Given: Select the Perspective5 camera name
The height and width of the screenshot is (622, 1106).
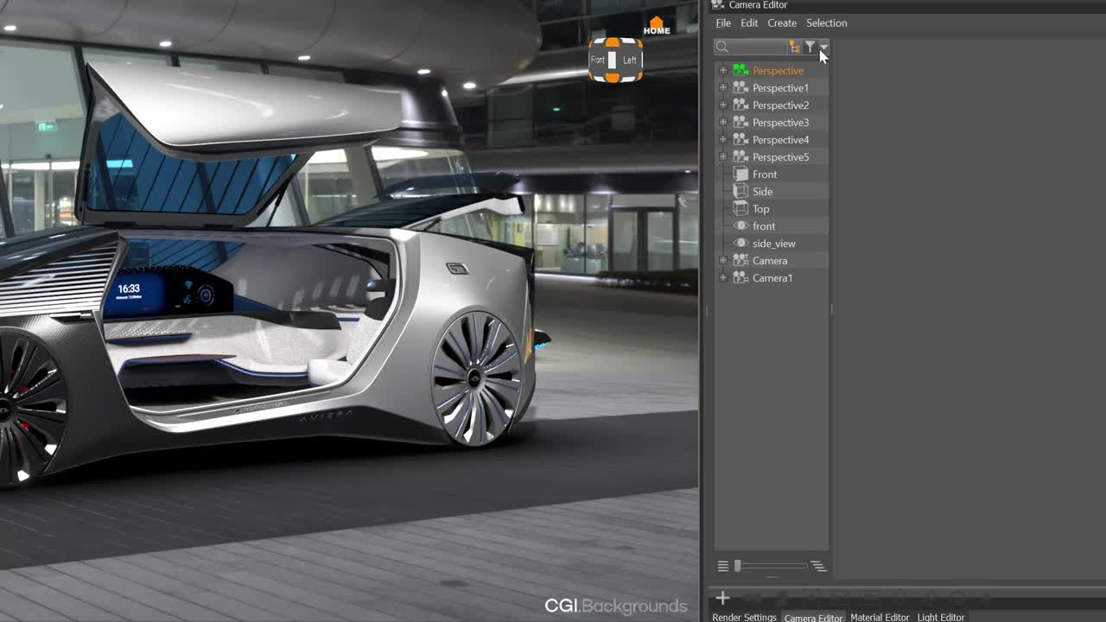Looking at the screenshot, I should (781, 156).
